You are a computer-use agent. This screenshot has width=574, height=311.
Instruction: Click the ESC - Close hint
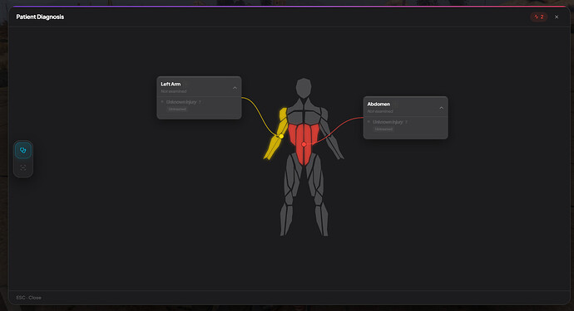click(x=28, y=298)
